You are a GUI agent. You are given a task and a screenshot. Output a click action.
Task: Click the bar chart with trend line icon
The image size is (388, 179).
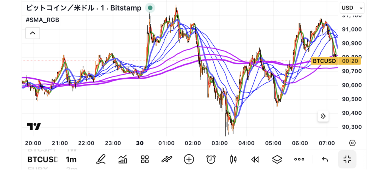click(122, 159)
